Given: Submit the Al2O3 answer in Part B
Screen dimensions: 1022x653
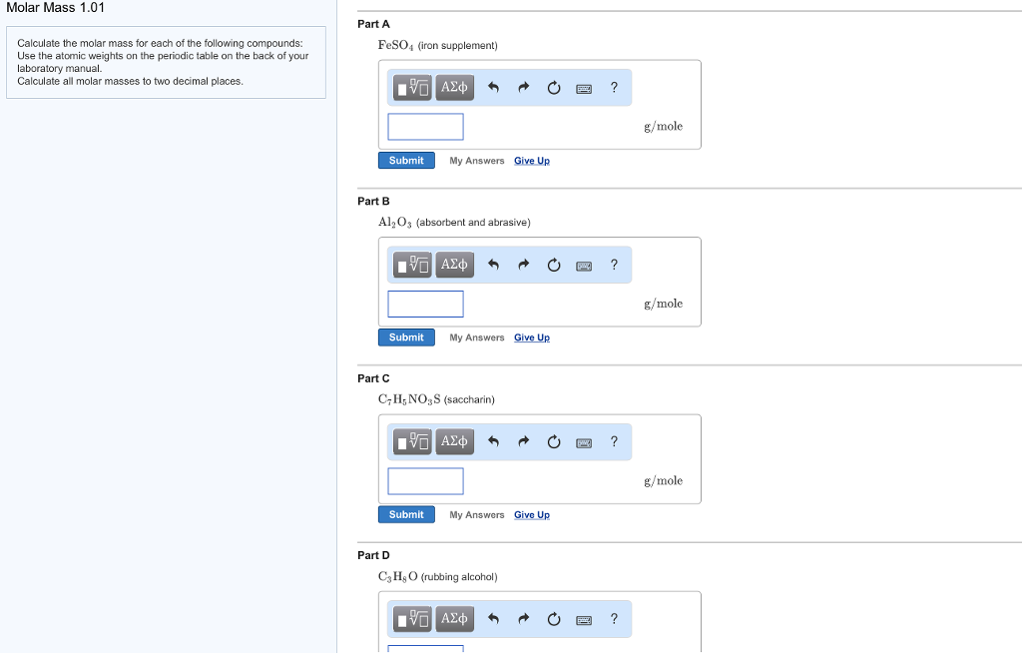Looking at the screenshot, I should pos(406,337).
